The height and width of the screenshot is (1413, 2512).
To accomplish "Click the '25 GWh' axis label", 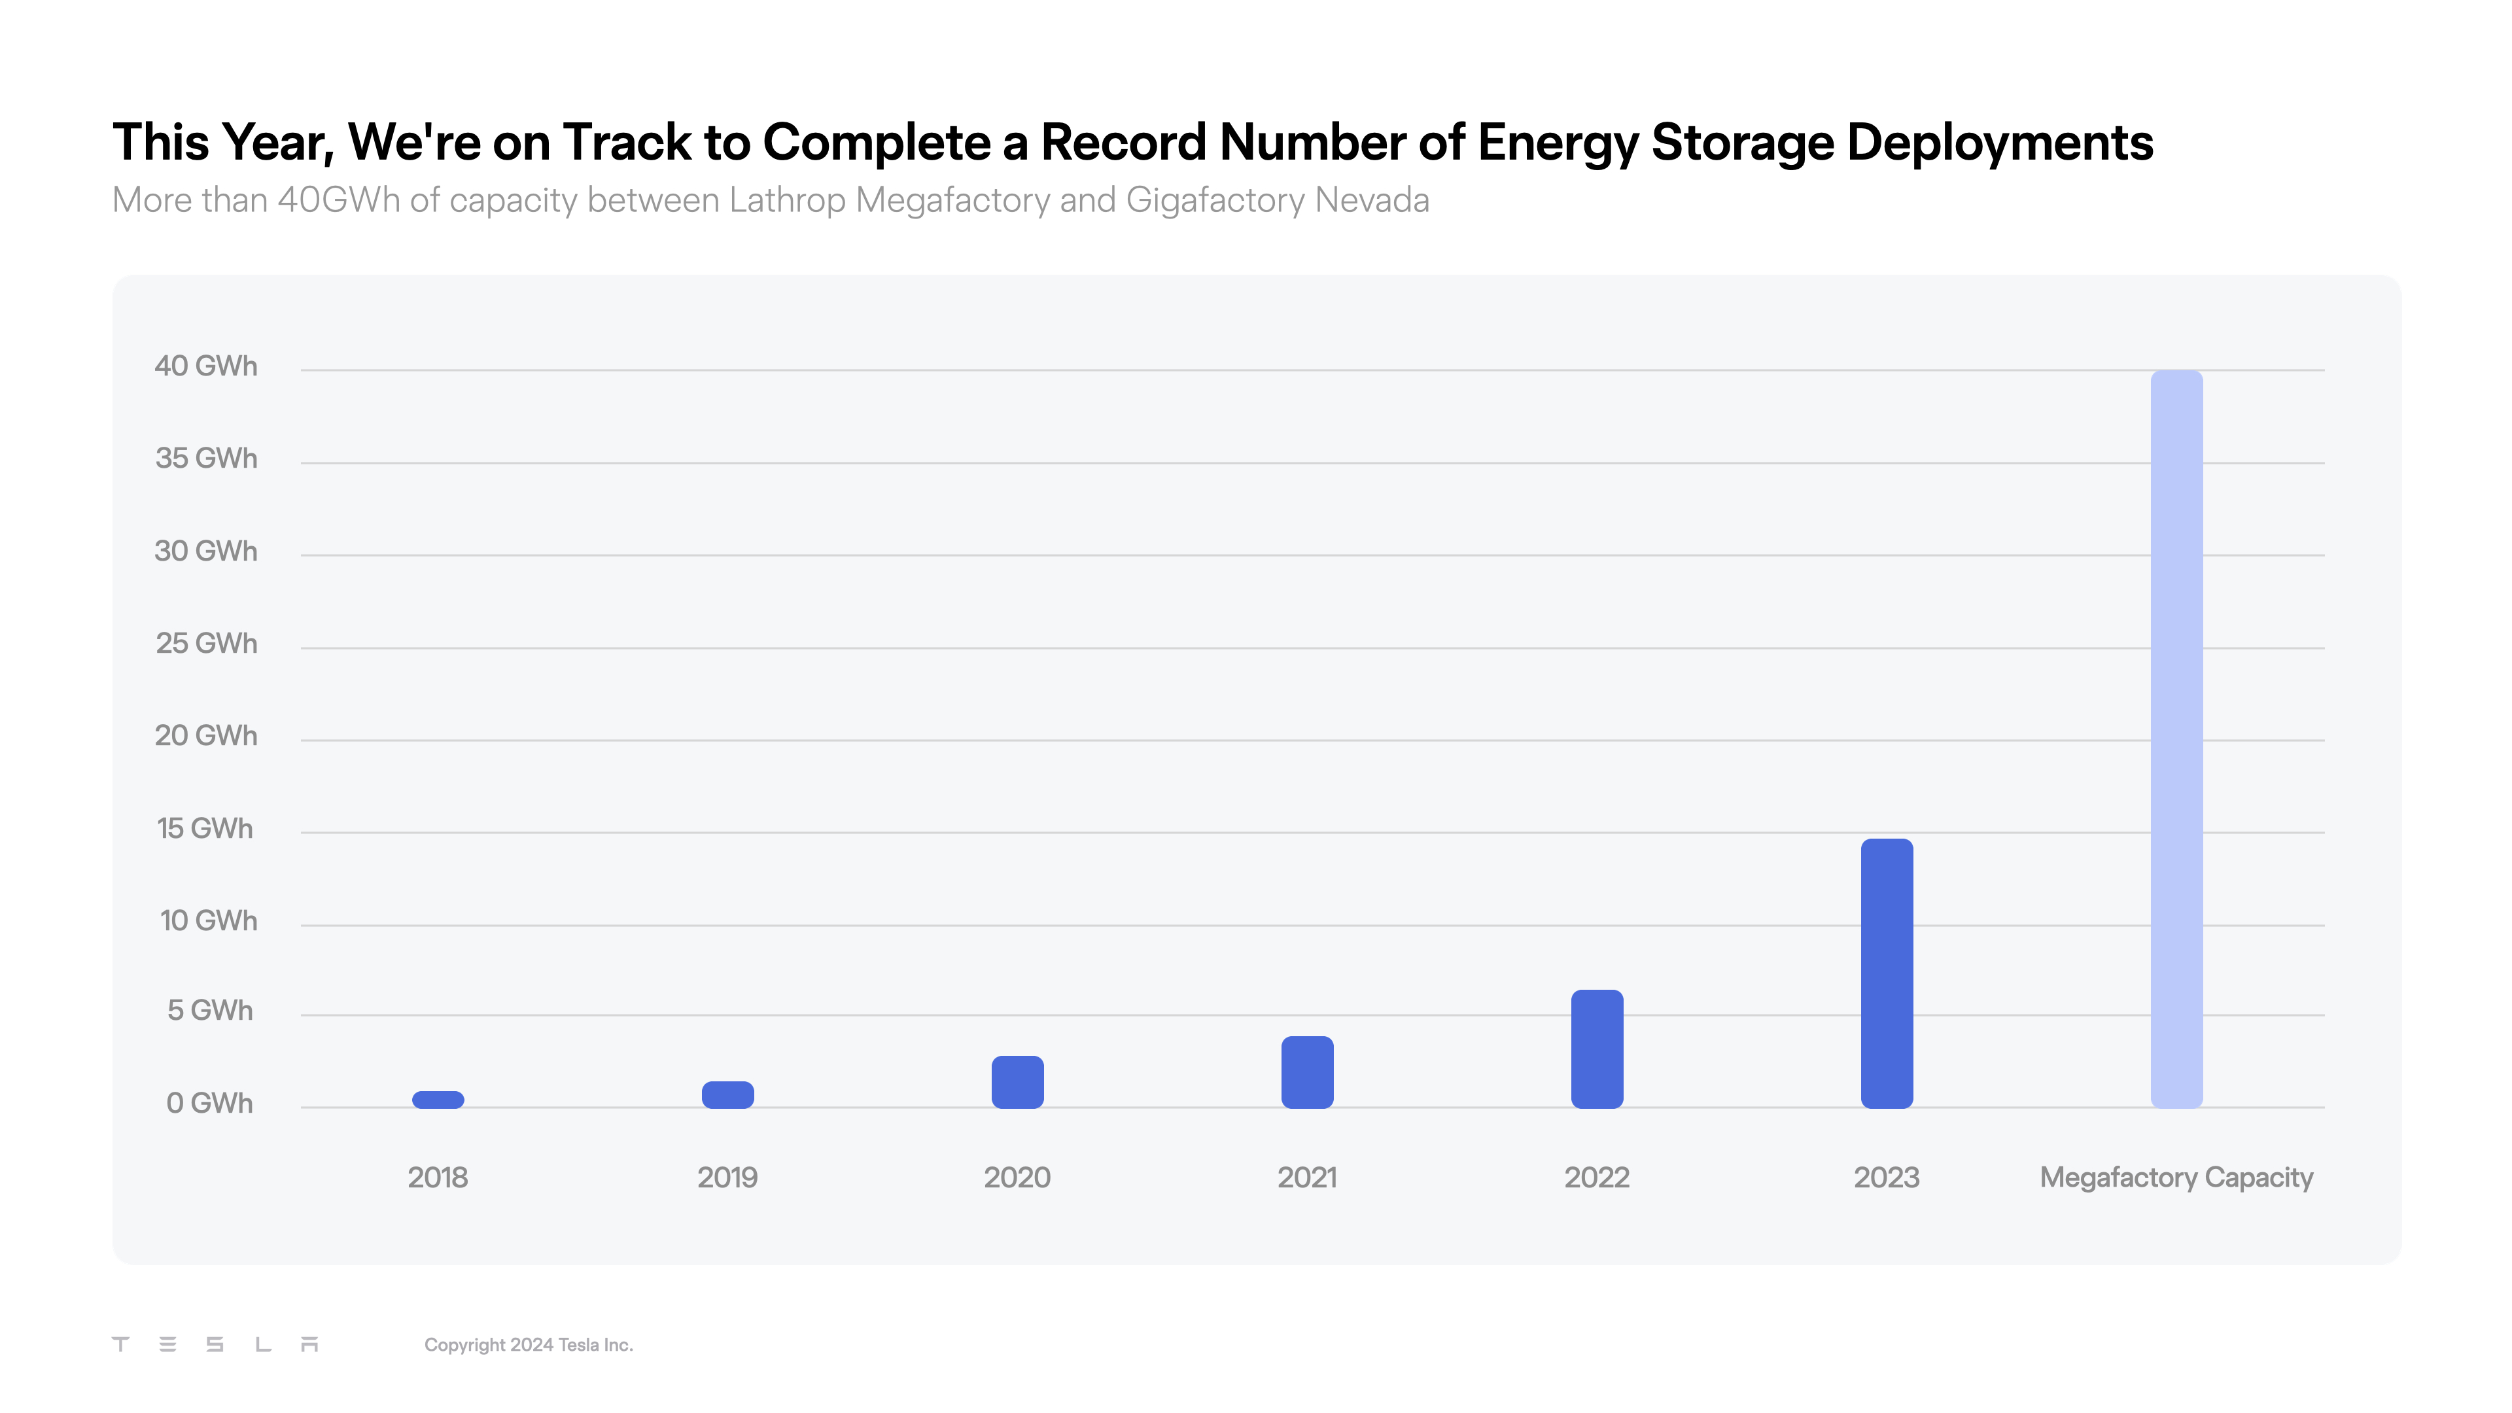I will [206, 642].
